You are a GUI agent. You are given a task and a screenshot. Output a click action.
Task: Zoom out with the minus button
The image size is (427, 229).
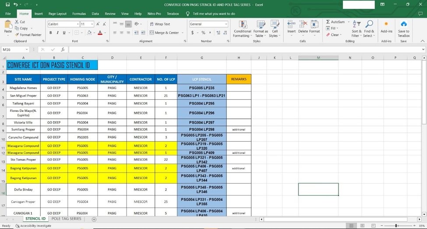point(381,226)
